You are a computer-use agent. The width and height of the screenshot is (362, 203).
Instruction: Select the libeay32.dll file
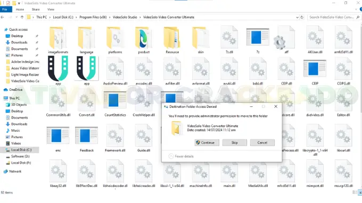58,174
